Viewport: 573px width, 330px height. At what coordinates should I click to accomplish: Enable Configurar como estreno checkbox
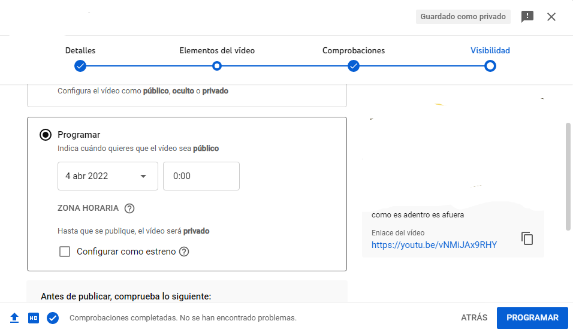tap(65, 252)
